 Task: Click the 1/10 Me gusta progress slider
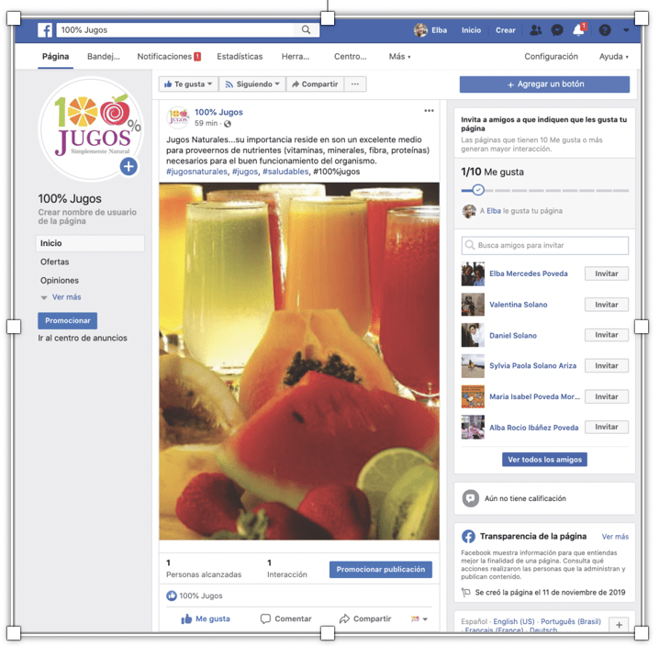478,190
